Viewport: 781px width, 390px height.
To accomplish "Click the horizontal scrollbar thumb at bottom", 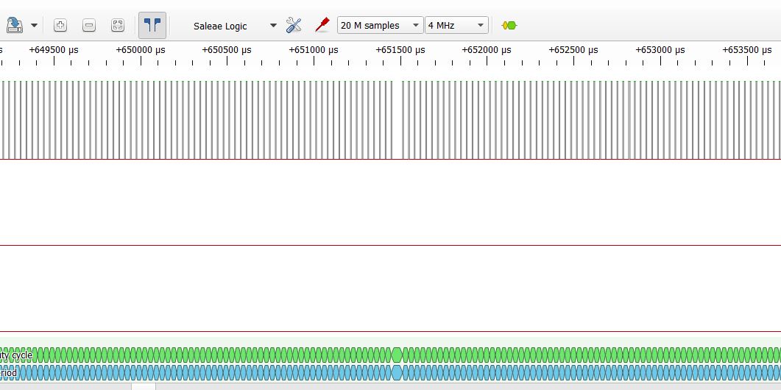I will coord(144,386).
